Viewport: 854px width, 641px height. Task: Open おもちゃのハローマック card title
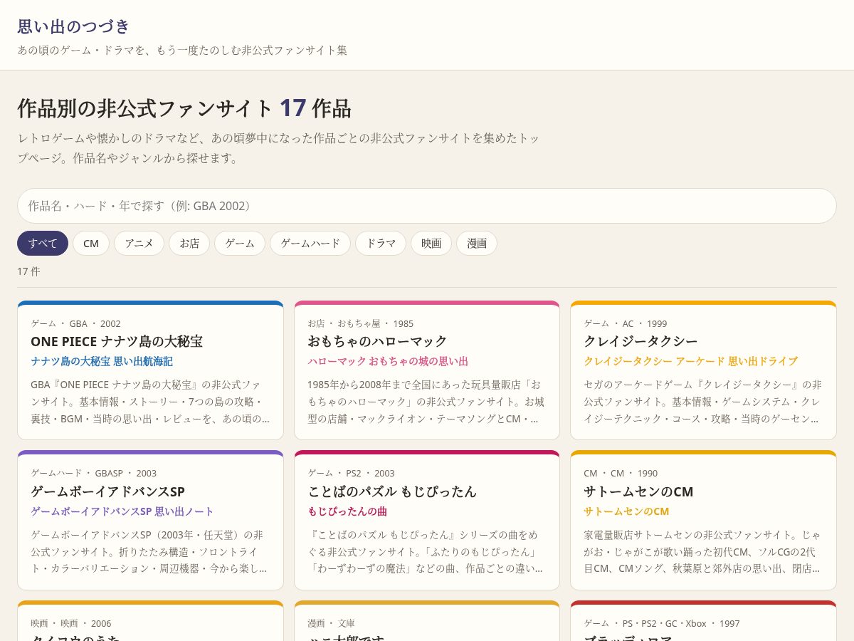[x=377, y=341]
